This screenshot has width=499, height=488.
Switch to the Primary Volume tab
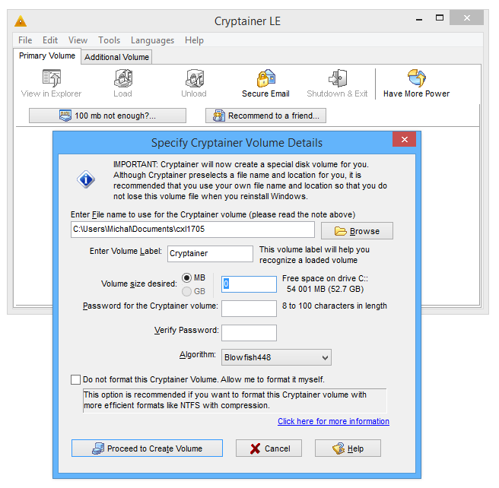47,56
